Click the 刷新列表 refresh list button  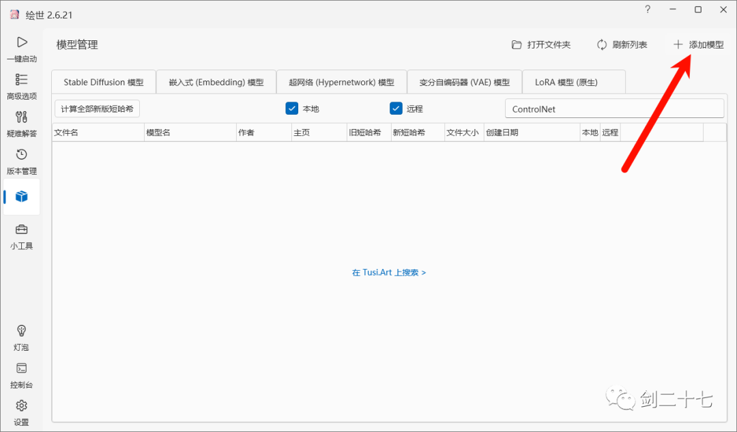click(x=622, y=44)
